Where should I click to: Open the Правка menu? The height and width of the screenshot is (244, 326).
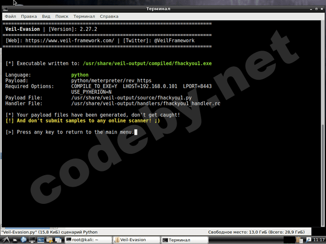click(x=29, y=16)
